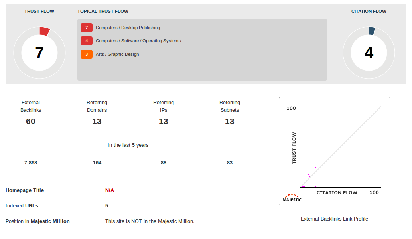Click the Referring Subnets count 13
This screenshot has height=239, width=412.
(x=229, y=121)
